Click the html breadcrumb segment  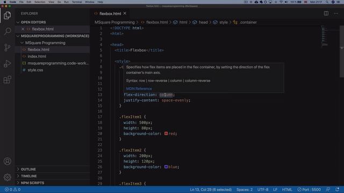pyautogui.click(x=183, y=23)
